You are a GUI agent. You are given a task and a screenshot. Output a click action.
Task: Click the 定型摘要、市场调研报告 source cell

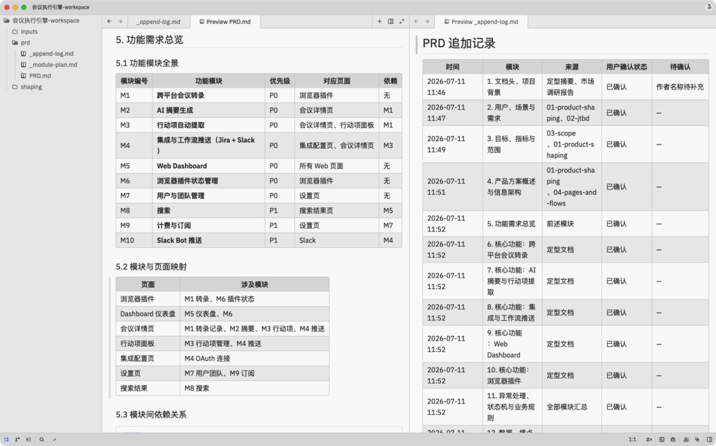571,87
